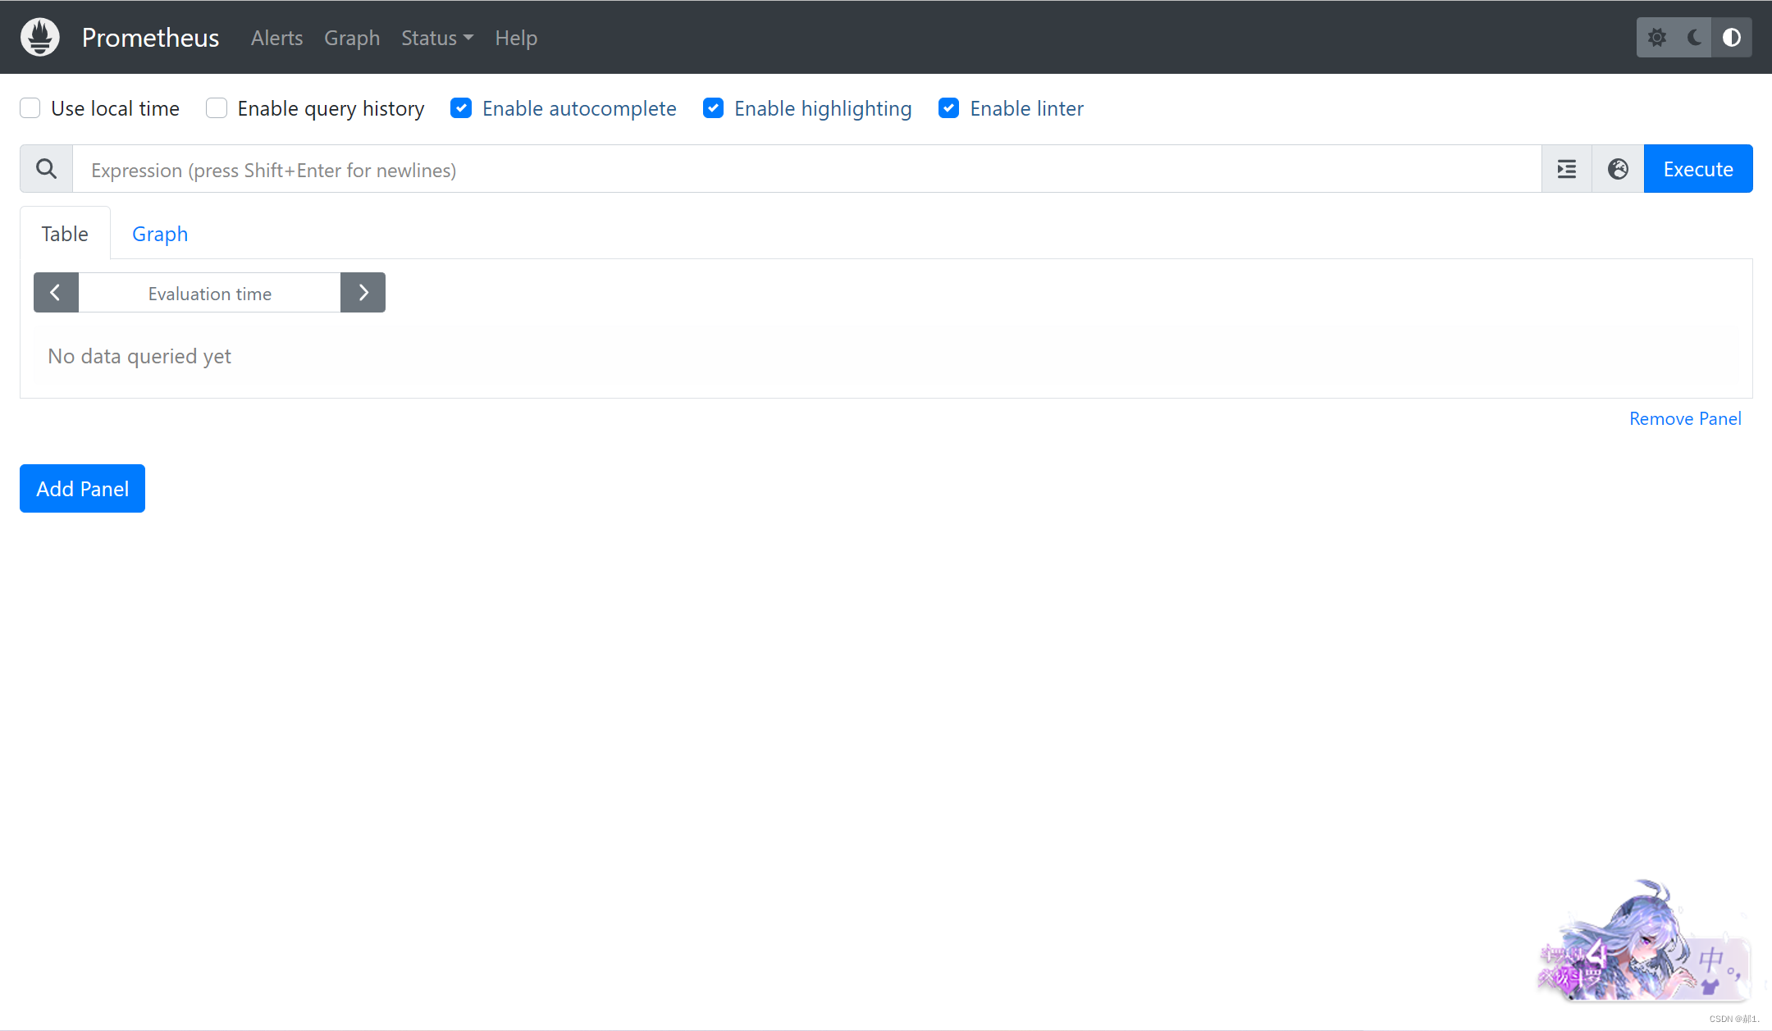This screenshot has width=1772, height=1031.
Task: Click the Prometheus flame logo icon
Action: [40, 37]
